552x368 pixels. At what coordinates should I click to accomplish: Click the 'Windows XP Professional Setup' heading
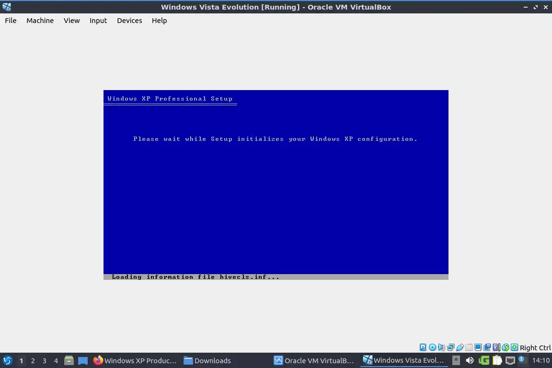click(170, 99)
